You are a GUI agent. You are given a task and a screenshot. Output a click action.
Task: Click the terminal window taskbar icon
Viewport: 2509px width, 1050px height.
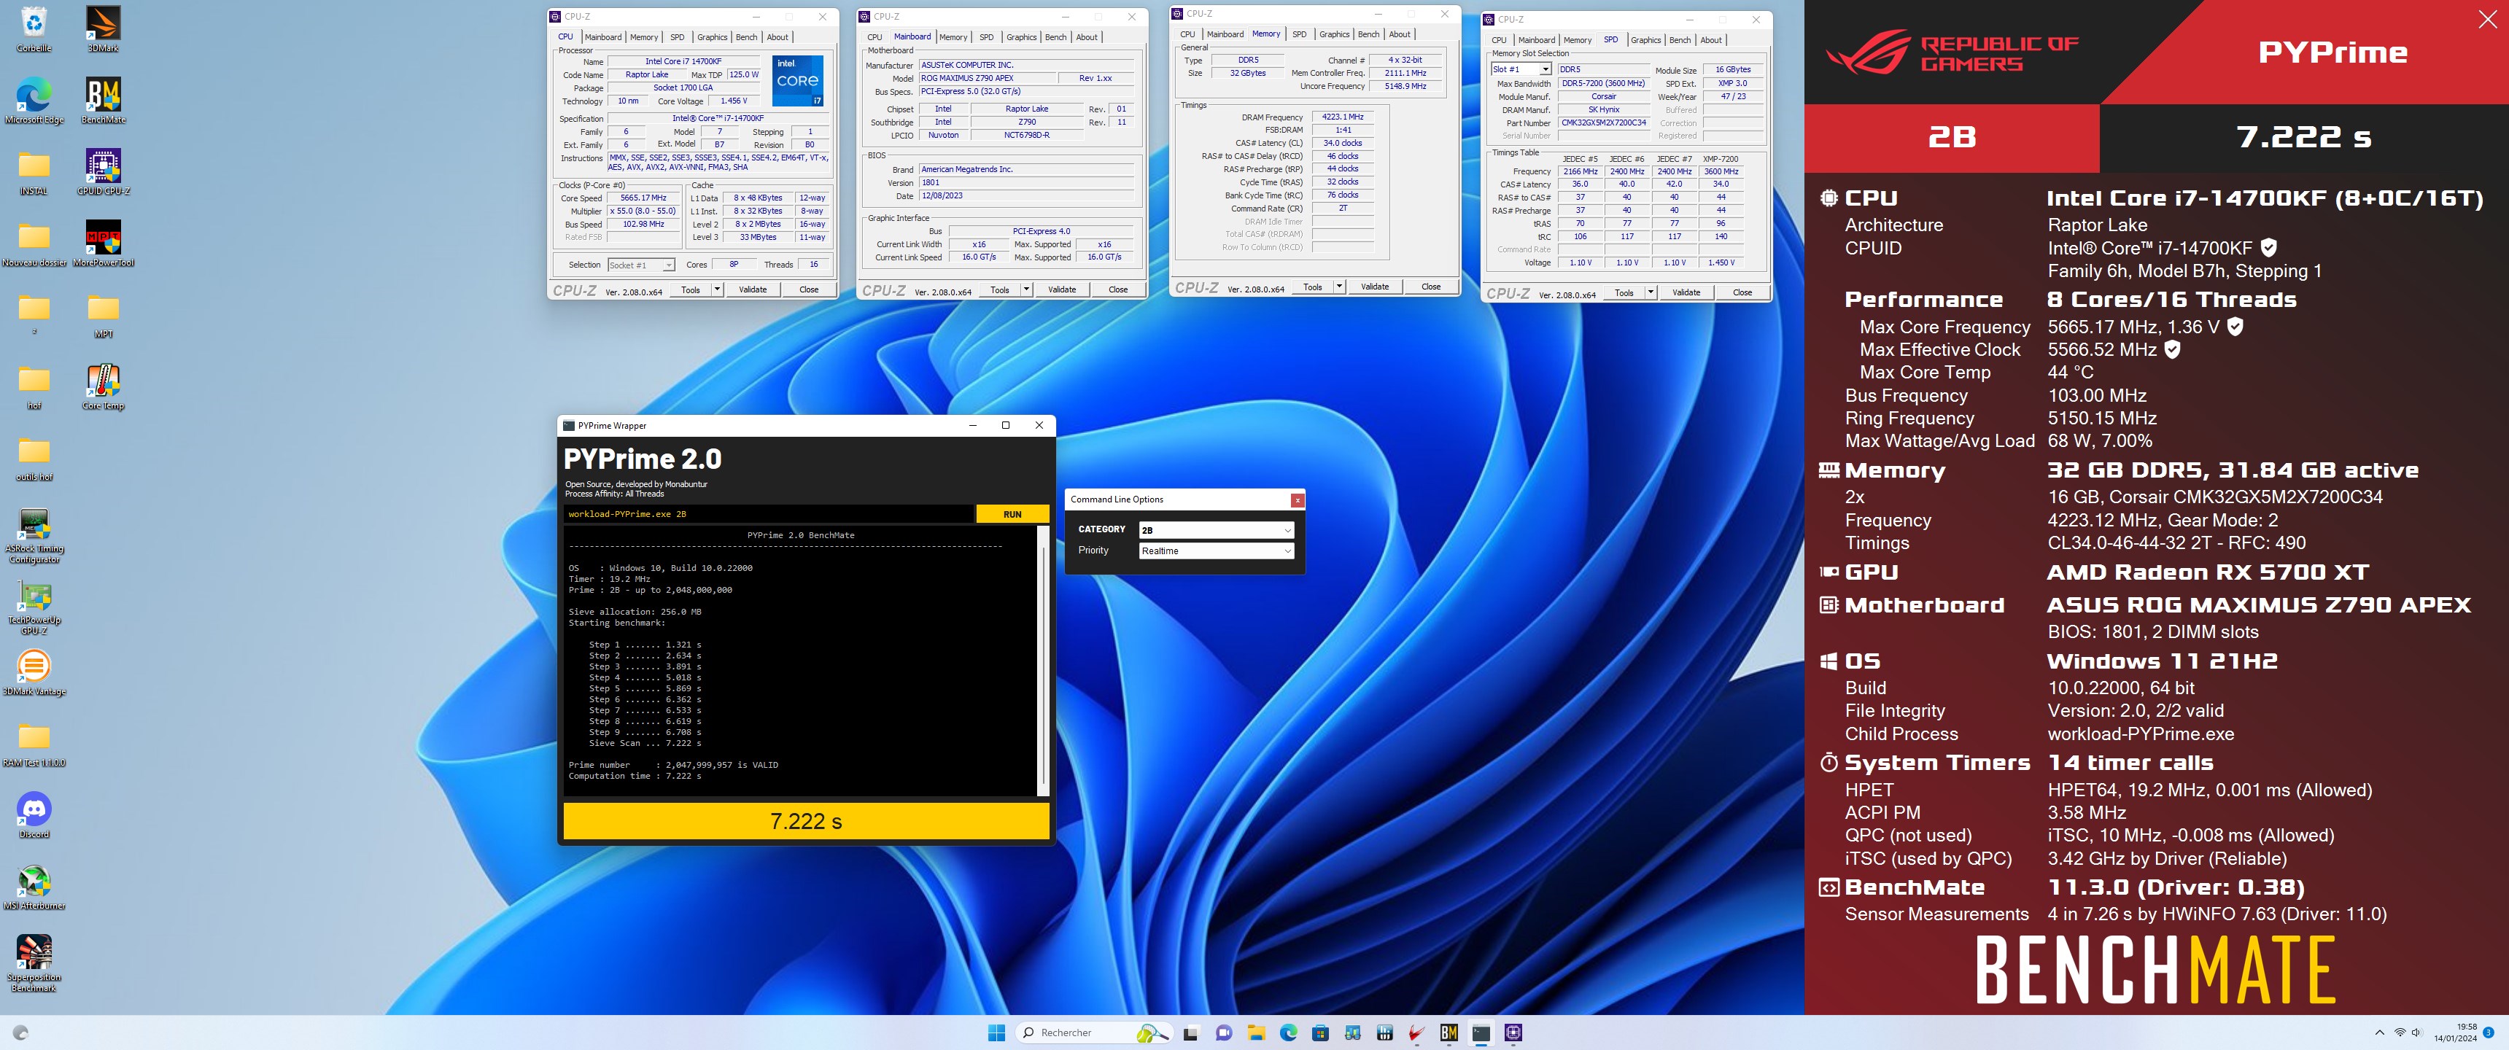tap(1481, 1032)
